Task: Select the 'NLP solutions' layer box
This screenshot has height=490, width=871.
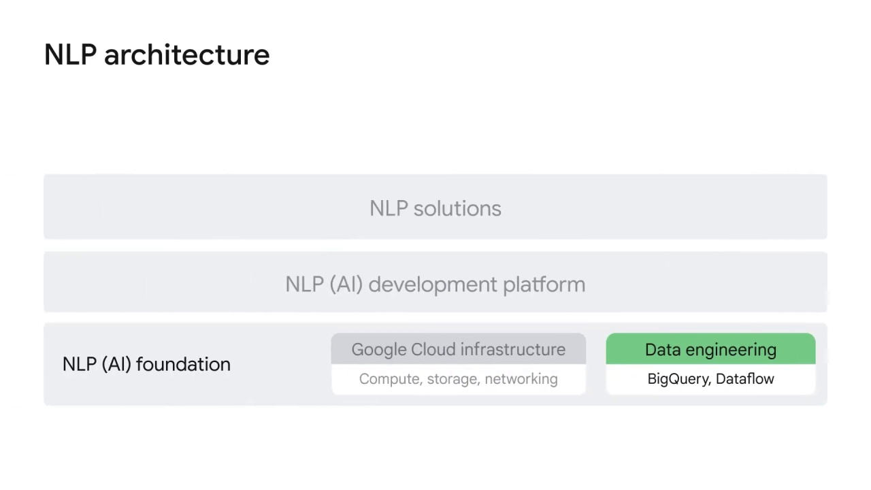Action: (435, 207)
